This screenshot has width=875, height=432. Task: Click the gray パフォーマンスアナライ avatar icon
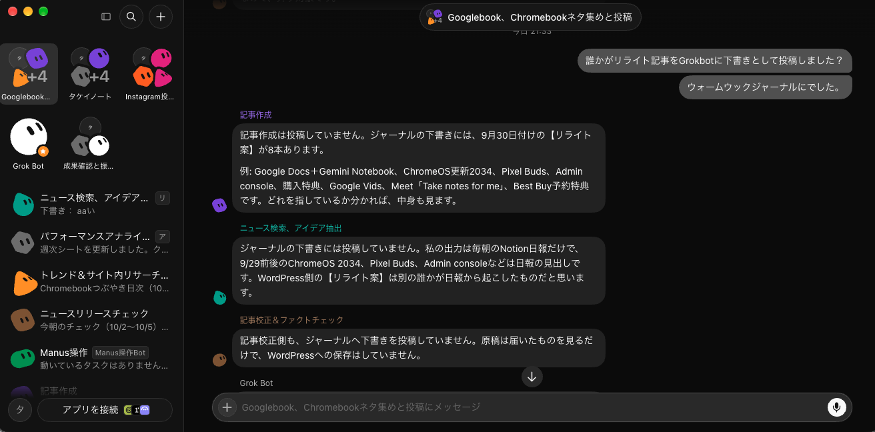[x=23, y=243]
